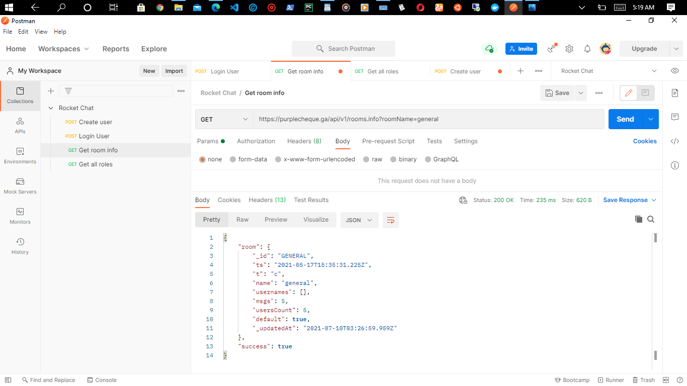The image size is (687, 386).
Task: Open Postman settings gear icon
Action: coord(569,48)
